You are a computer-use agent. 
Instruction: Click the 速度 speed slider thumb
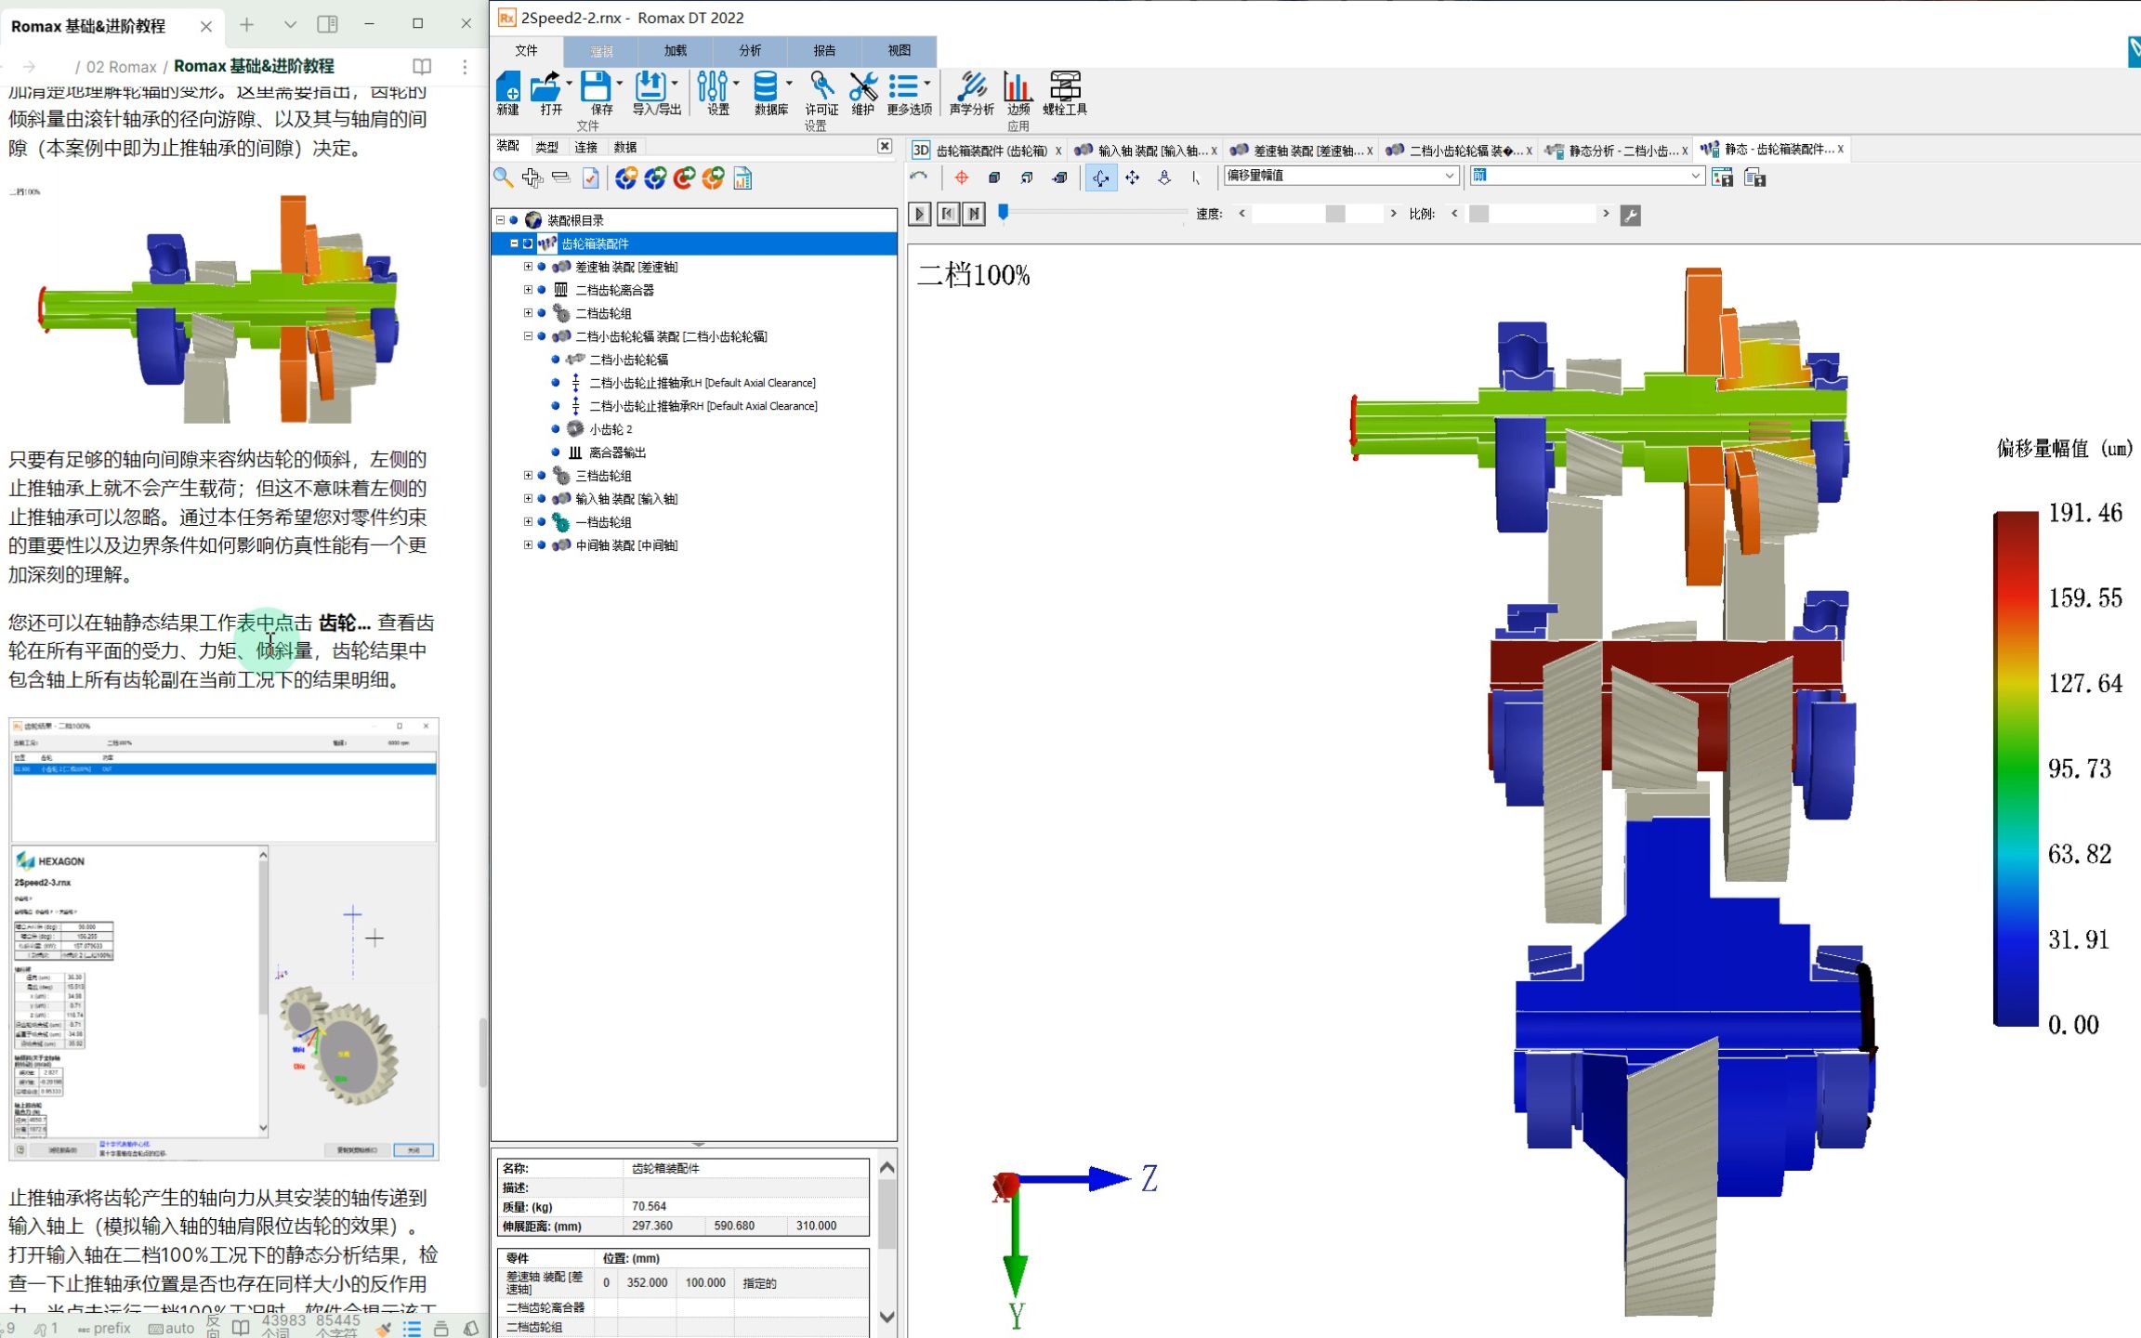click(x=1335, y=215)
